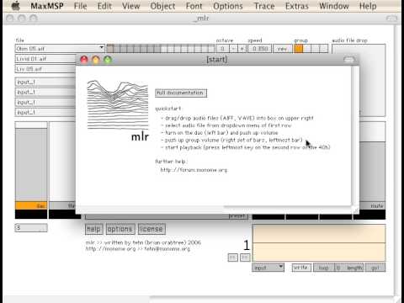Open the forum.monome.org help link
This screenshot has width=404, height=303.
(x=194, y=170)
